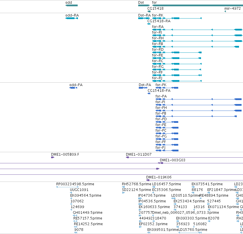
Task: Select the for-PF protein label
Action: click(x=161, y=142)
